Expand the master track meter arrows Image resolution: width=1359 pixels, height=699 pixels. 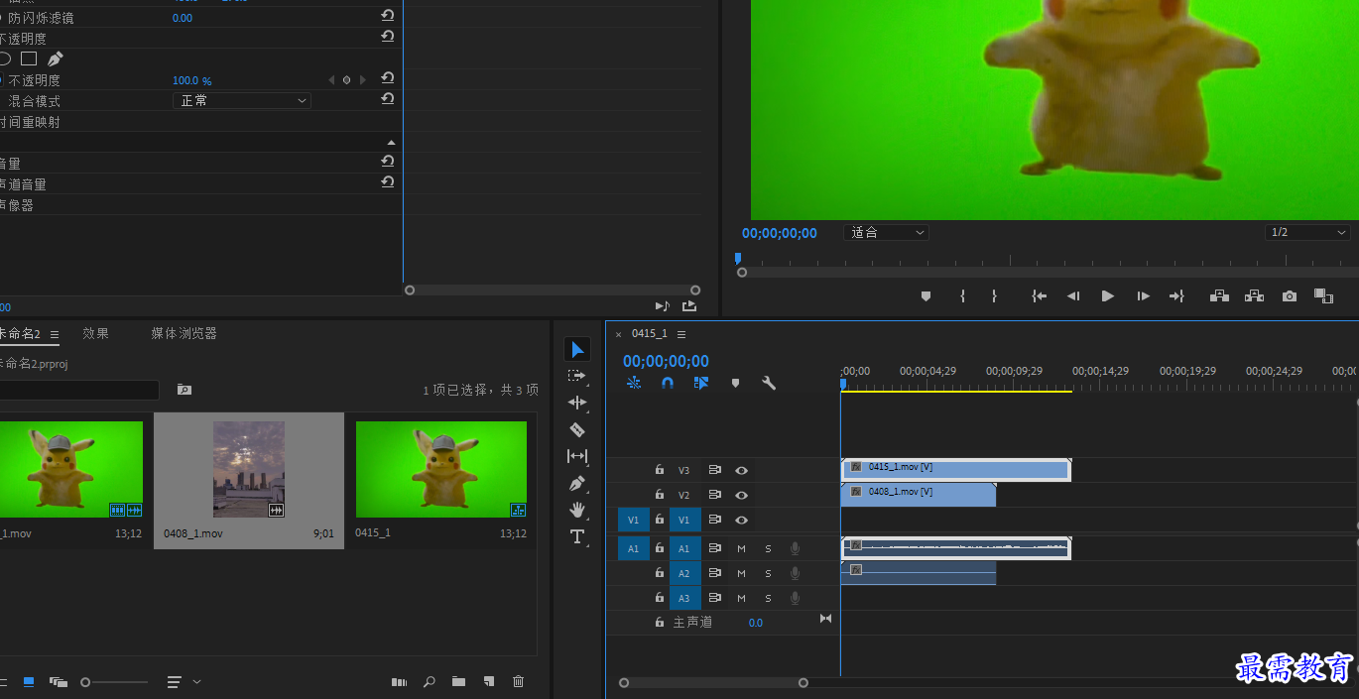[x=825, y=619]
